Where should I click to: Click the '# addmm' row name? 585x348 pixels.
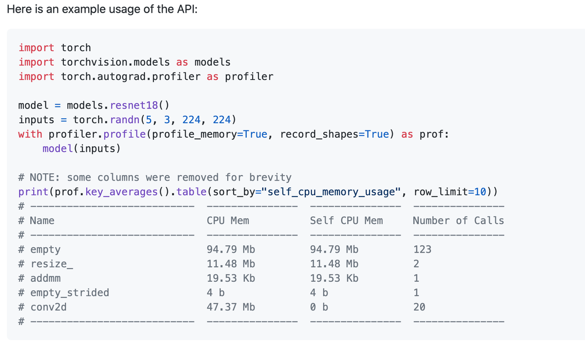(x=39, y=278)
